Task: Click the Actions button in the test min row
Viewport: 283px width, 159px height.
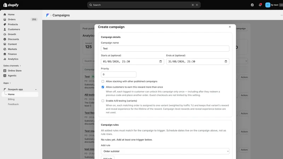Action: click(x=244, y=149)
